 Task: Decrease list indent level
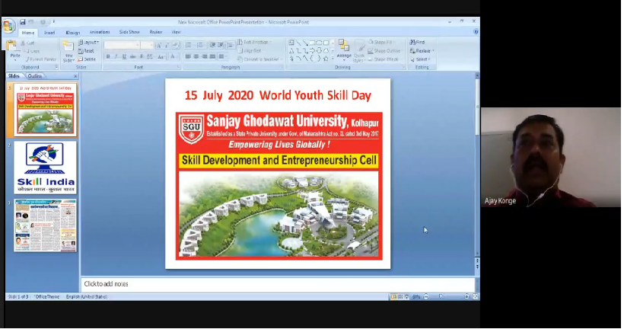[213, 46]
